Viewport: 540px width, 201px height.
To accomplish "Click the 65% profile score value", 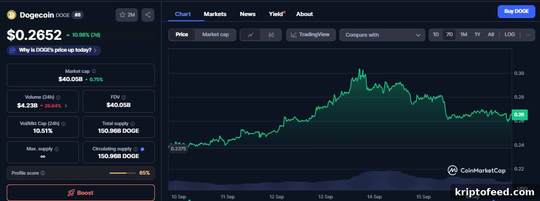I will (145, 173).
